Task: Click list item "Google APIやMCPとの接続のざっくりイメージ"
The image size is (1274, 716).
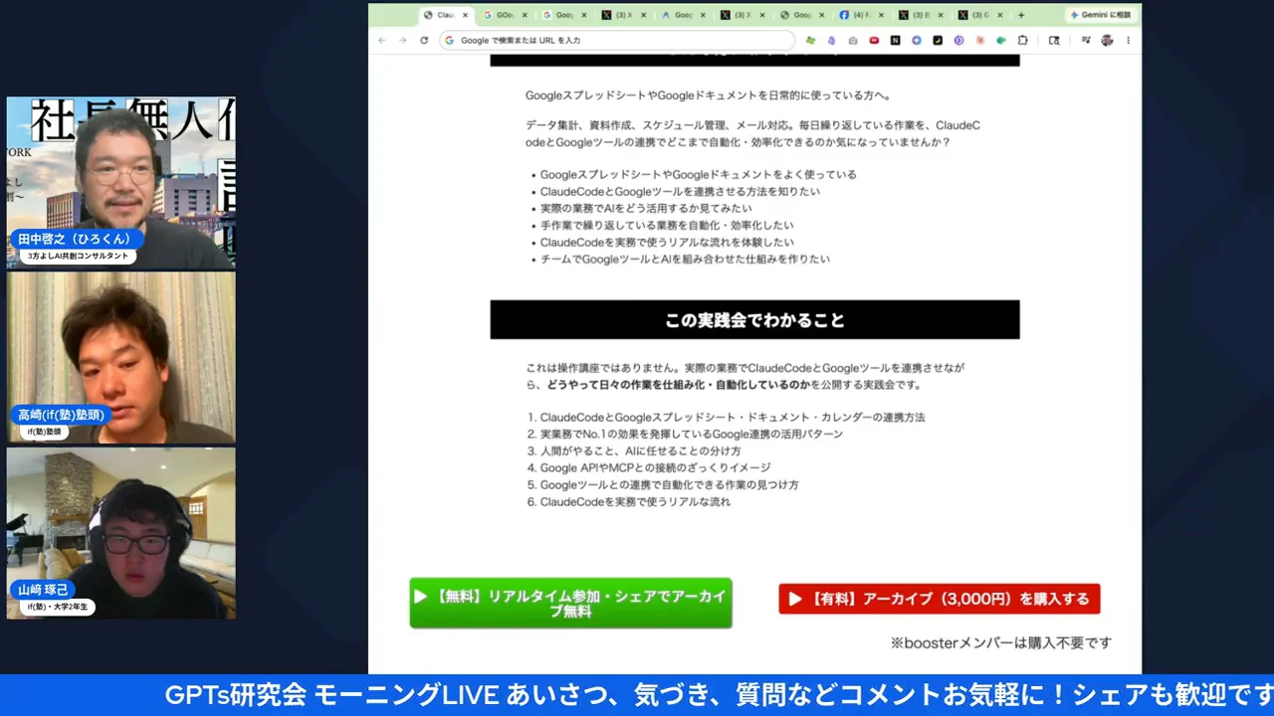Action: point(655,467)
